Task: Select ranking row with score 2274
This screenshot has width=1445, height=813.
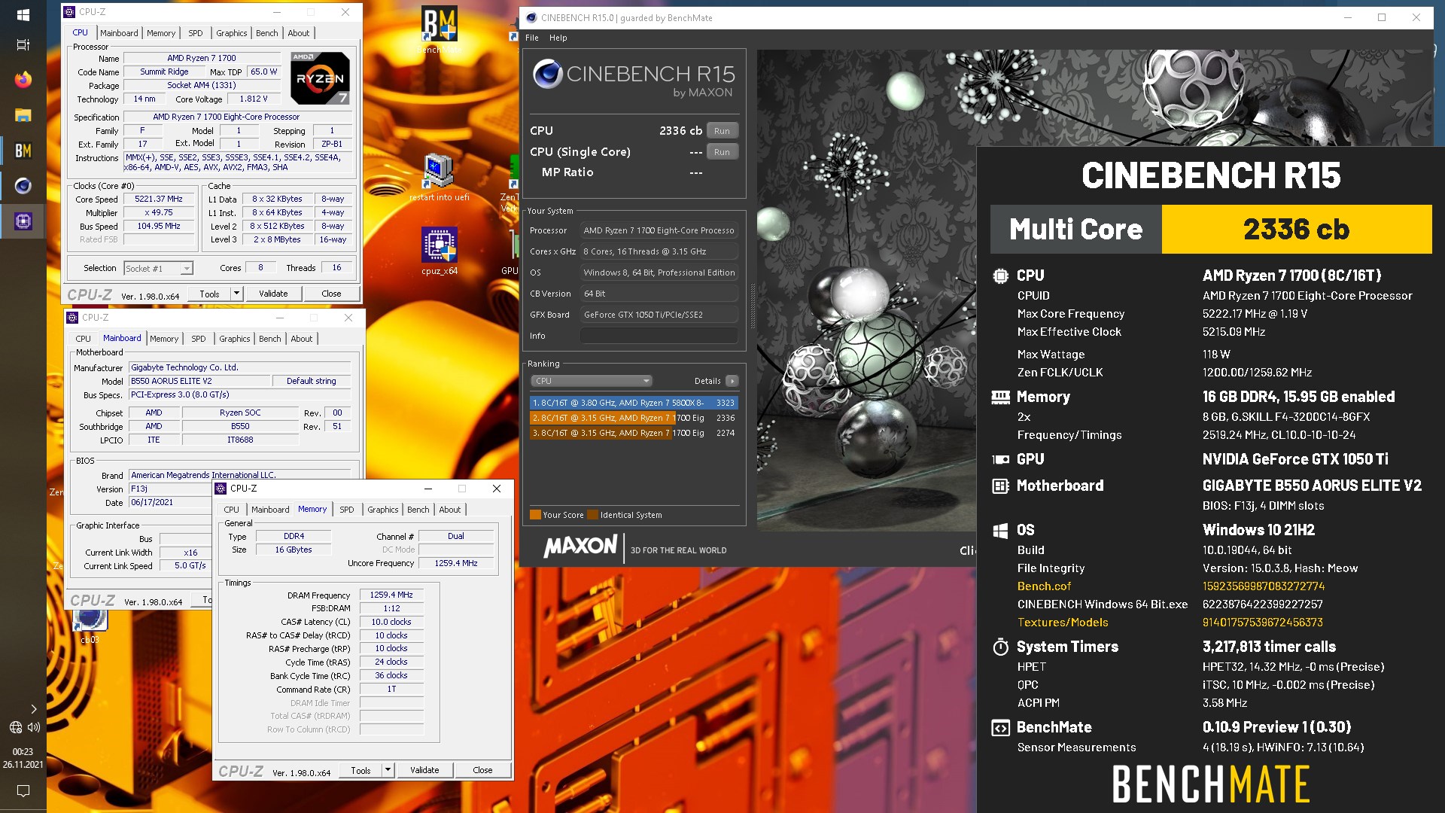Action: click(x=633, y=433)
